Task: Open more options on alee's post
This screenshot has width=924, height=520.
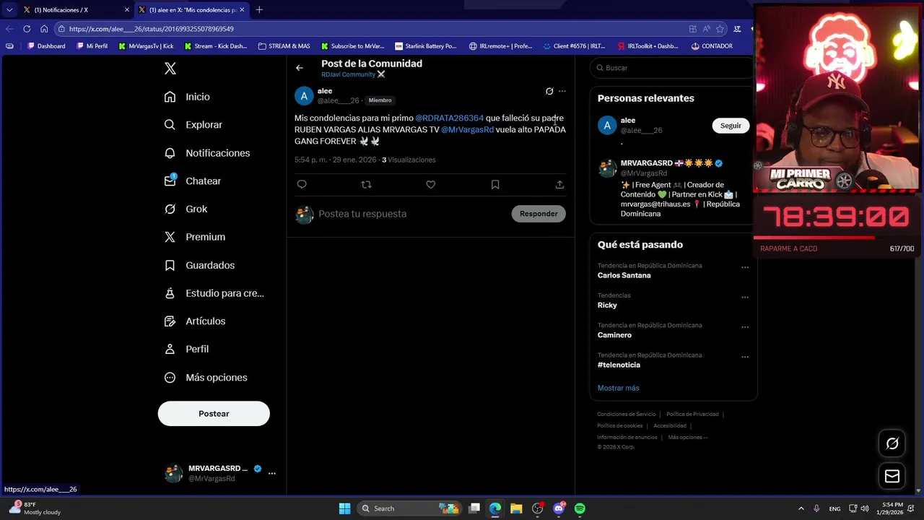Action: [x=562, y=91]
